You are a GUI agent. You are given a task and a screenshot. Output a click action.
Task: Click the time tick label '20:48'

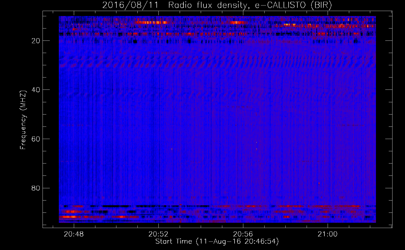point(74,234)
